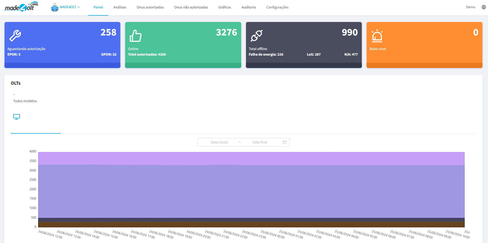
Task: Click the N/A: 477 value
Action: pyautogui.click(x=351, y=55)
